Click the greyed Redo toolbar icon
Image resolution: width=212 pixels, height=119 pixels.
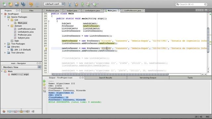tap(37, 4)
